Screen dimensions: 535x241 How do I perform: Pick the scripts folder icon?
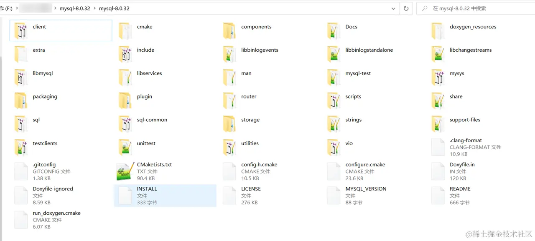[x=334, y=101]
